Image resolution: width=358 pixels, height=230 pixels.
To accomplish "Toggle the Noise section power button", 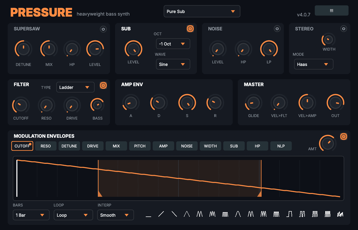I will [277, 29].
